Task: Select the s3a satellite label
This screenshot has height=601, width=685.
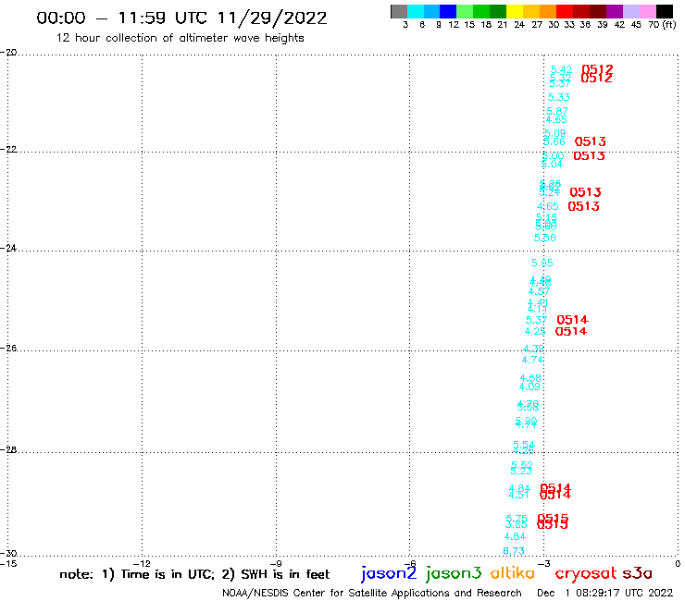Action: pos(637,573)
